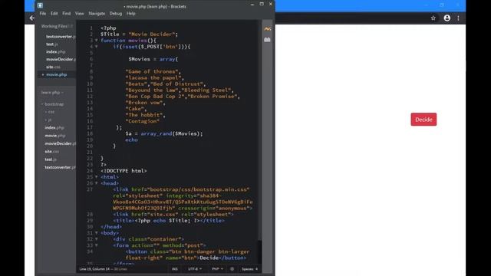Open the PHP language mode dropdown
Screen dimensions: 491x276
(217, 269)
